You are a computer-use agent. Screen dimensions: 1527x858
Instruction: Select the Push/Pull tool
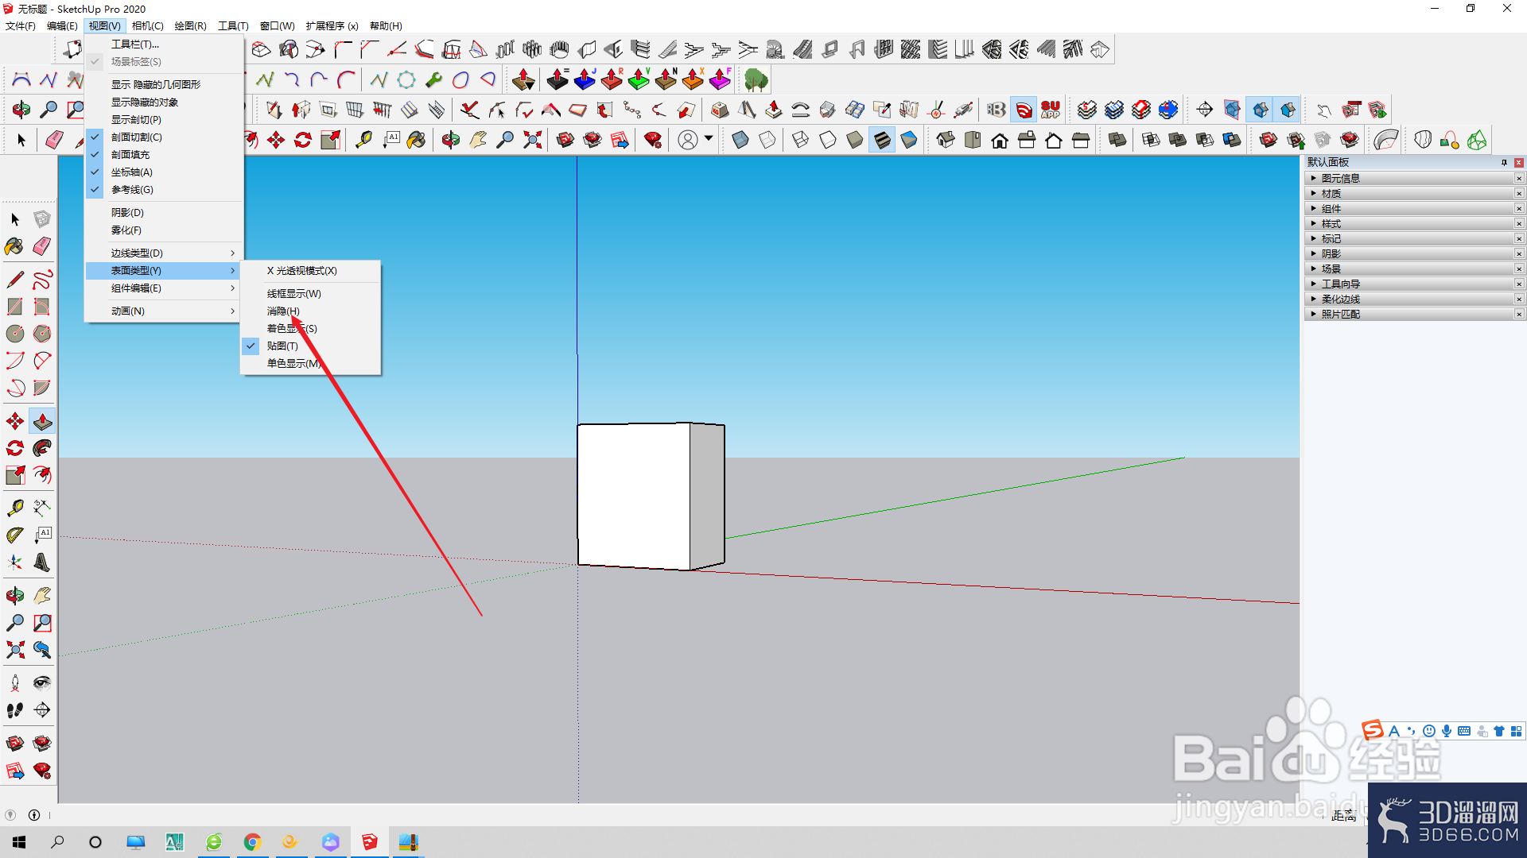[x=42, y=421]
